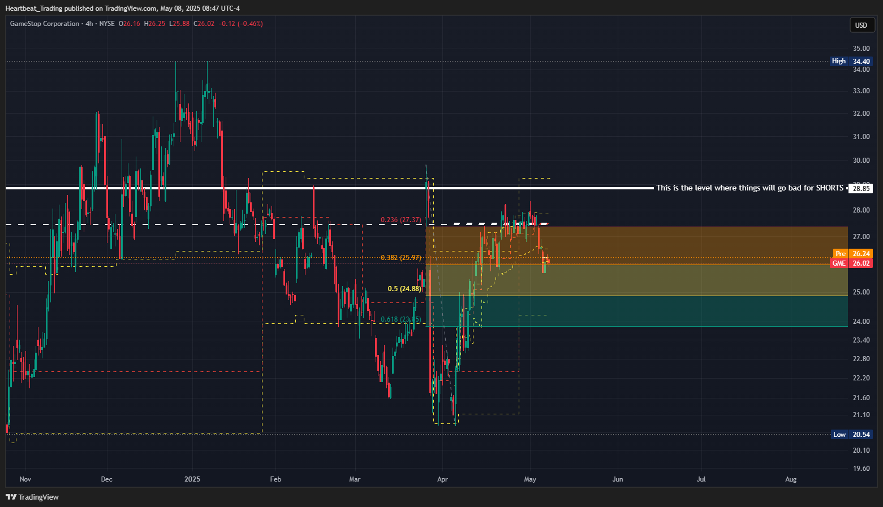Click the Pre 26.24 pre-market label
The image size is (883, 507).
(x=853, y=254)
